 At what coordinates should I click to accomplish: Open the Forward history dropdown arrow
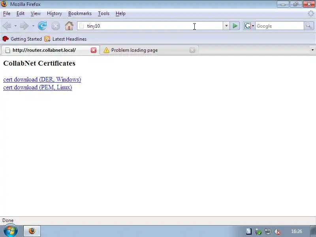(x=33, y=26)
